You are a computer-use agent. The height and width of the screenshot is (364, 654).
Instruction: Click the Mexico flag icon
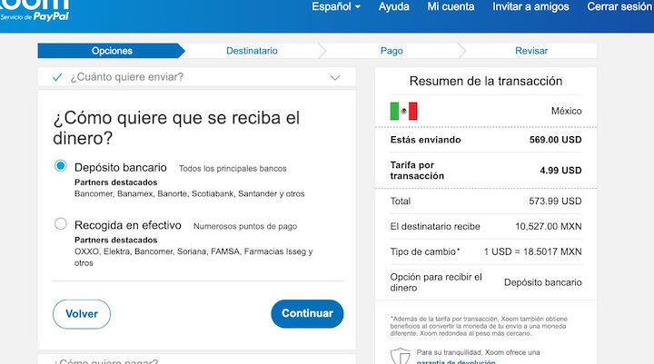[x=403, y=111]
